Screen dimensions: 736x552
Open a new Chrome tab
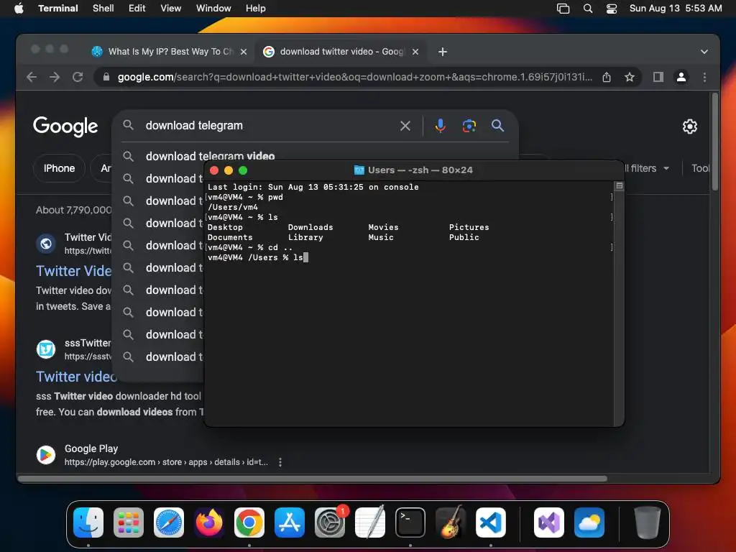(x=443, y=52)
